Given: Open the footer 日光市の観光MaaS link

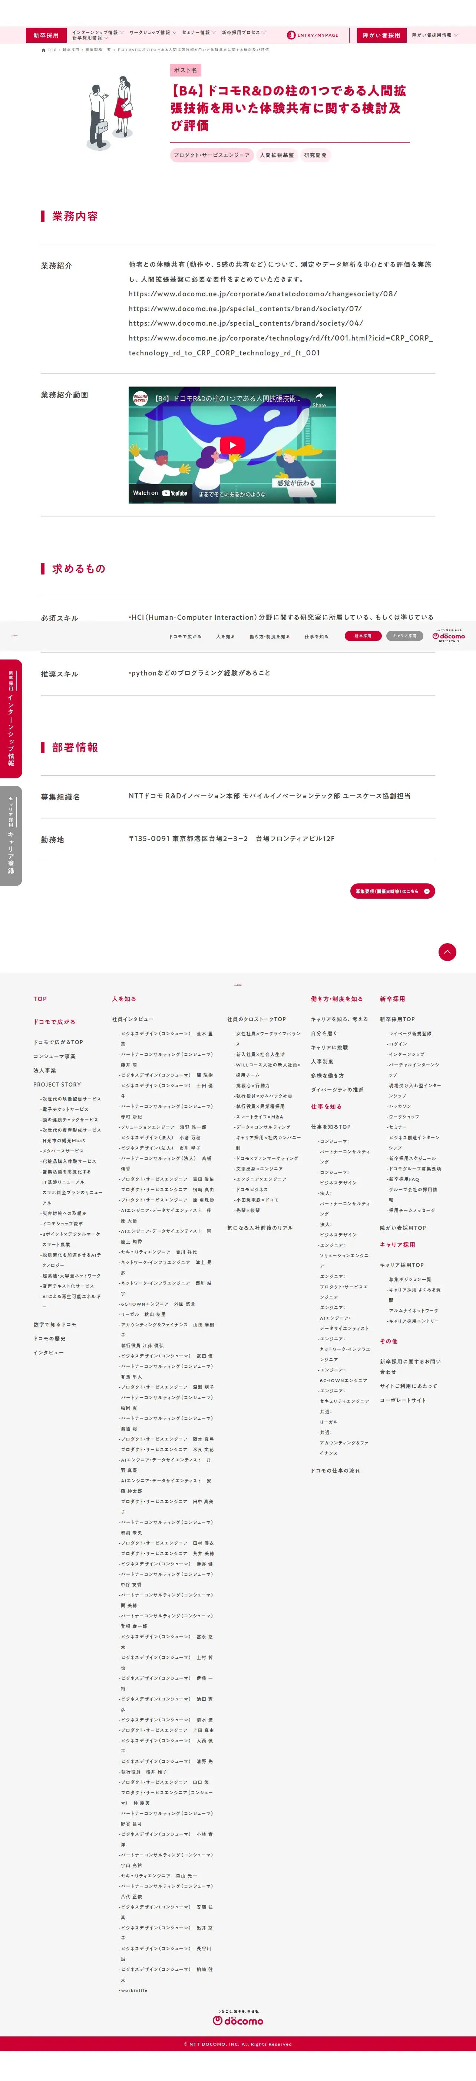Looking at the screenshot, I should (63, 1140).
